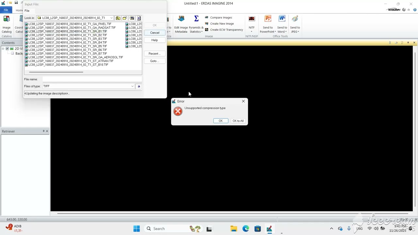Open Microsoft Edge from the taskbar
The width and height of the screenshot is (418, 235).
tap(246, 228)
